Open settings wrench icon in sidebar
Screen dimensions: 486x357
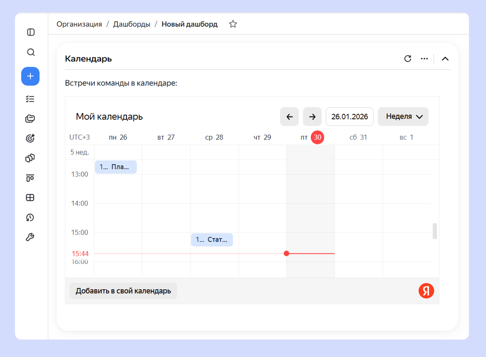tap(30, 237)
